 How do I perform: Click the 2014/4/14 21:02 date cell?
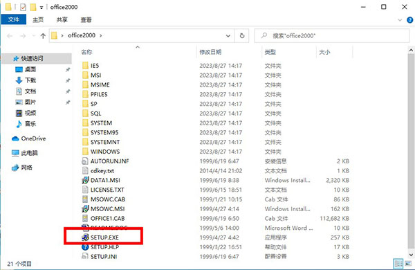[221, 170]
